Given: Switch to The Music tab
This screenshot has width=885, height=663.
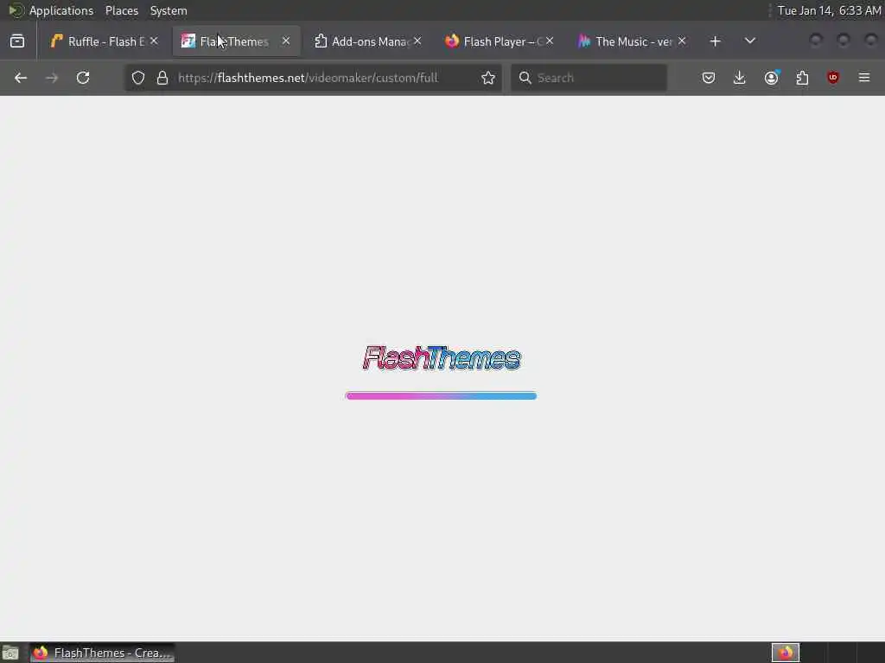Looking at the screenshot, I should (633, 41).
